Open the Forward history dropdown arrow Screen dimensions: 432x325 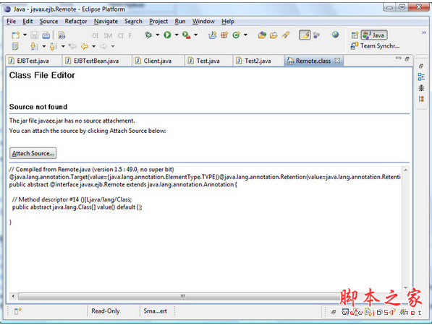pyautogui.click(x=113, y=46)
